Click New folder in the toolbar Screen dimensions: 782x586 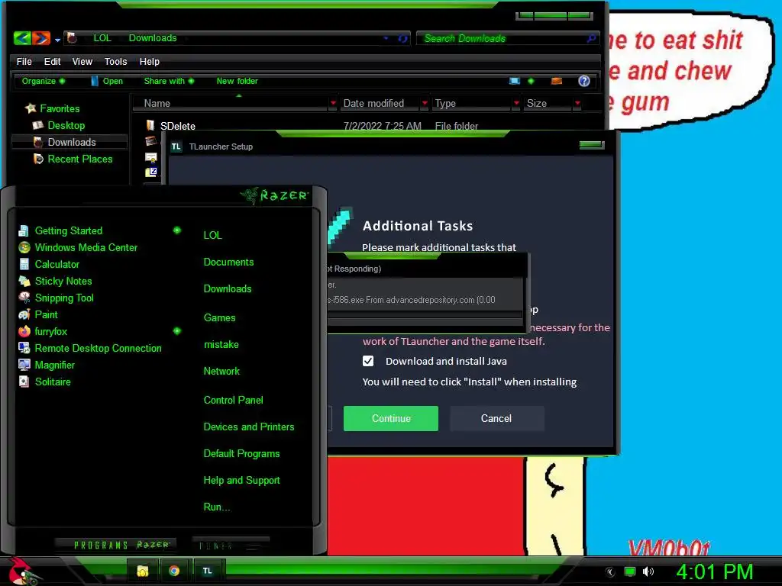[237, 81]
